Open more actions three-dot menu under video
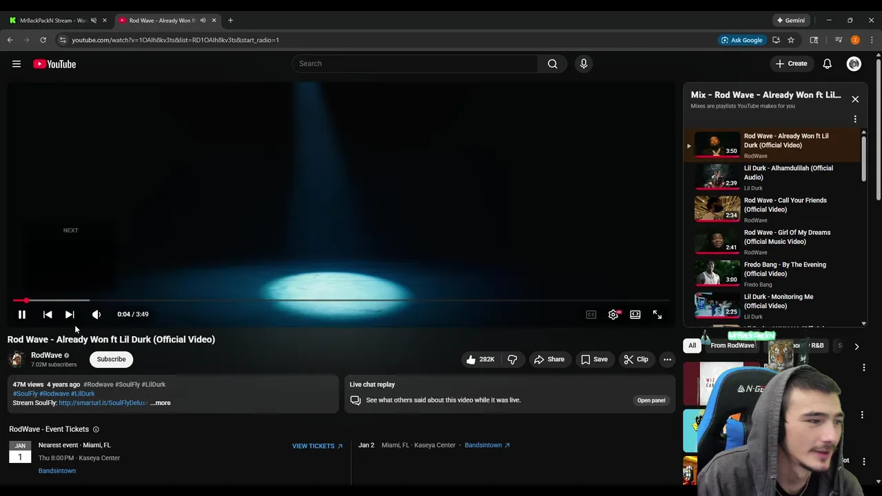Screen dimensions: 882x496 click(667, 359)
